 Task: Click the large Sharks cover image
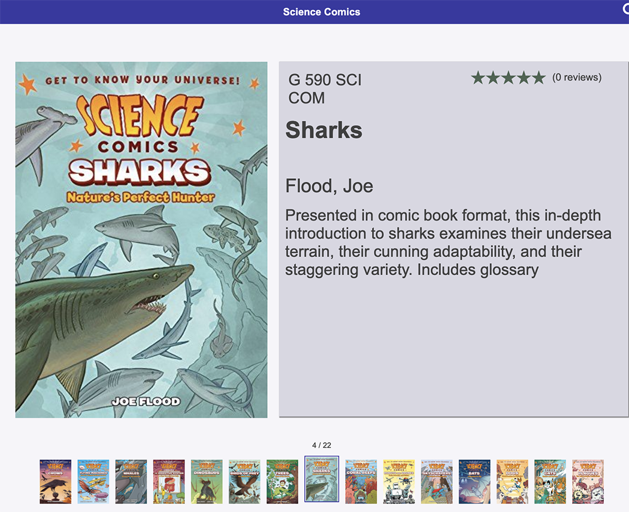(141, 240)
